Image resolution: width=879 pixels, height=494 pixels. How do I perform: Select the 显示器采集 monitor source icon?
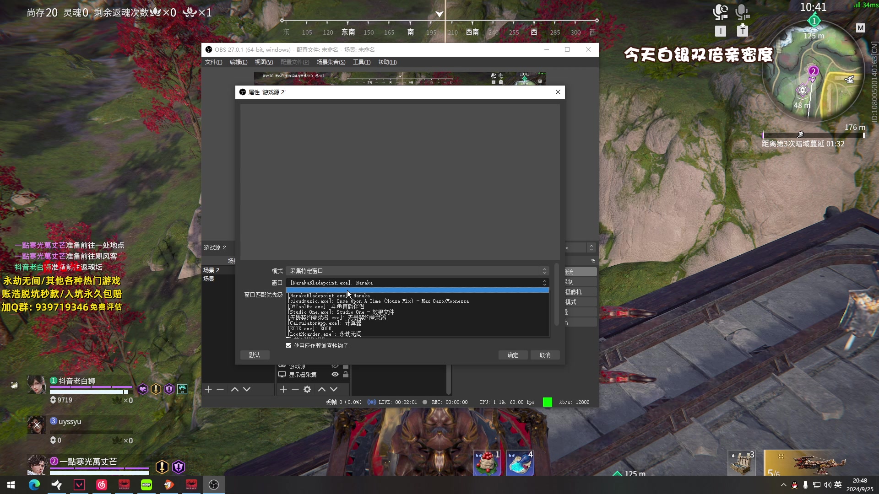point(282,375)
